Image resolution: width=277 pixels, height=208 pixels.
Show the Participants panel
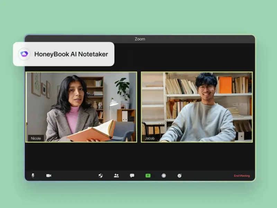click(116, 175)
